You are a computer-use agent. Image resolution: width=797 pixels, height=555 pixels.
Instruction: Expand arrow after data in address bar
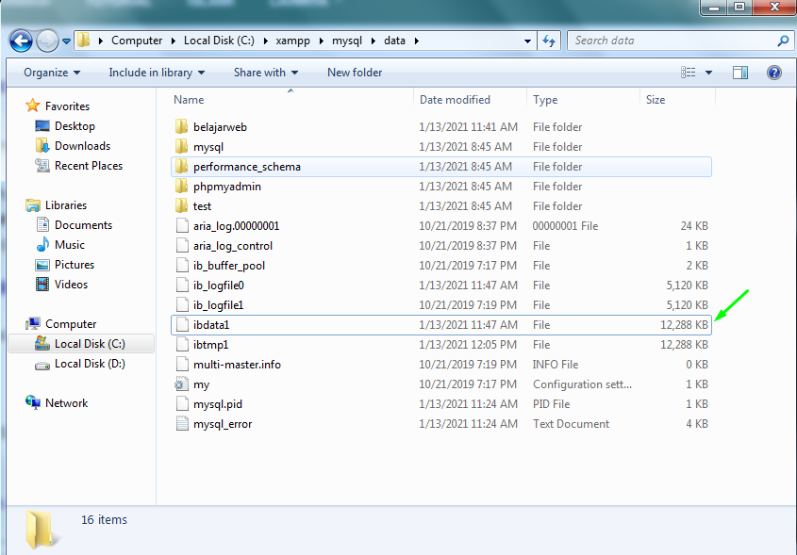tap(417, 41)
